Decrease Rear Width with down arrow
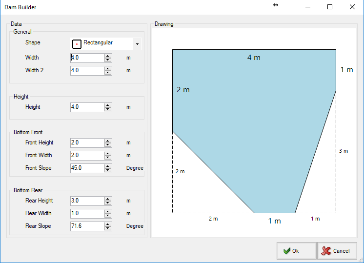 coord(108,216)
